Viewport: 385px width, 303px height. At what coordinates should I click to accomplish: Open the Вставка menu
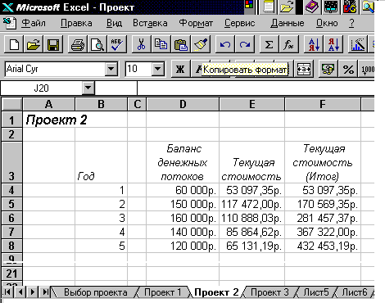point(150,23)
